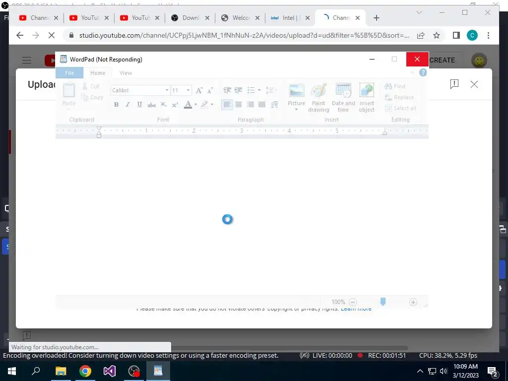Switch to the WordPad Home tab

pyautogui.click(x=98, y=73)
